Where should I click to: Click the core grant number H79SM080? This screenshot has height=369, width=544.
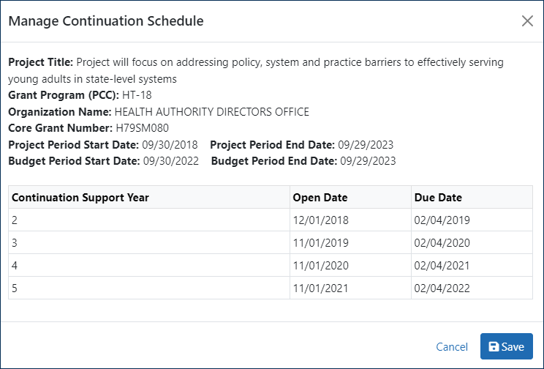coord(143,128)
